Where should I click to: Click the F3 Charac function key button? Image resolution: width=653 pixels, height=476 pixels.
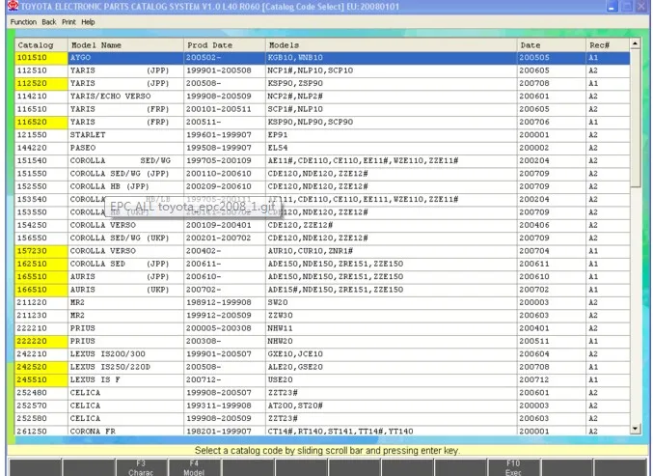point(141,467)
